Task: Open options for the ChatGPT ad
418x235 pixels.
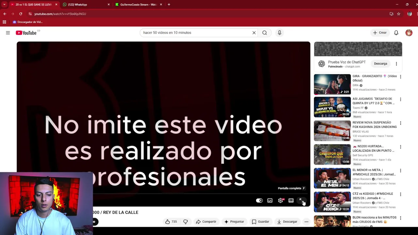Action: pos(396,64)
